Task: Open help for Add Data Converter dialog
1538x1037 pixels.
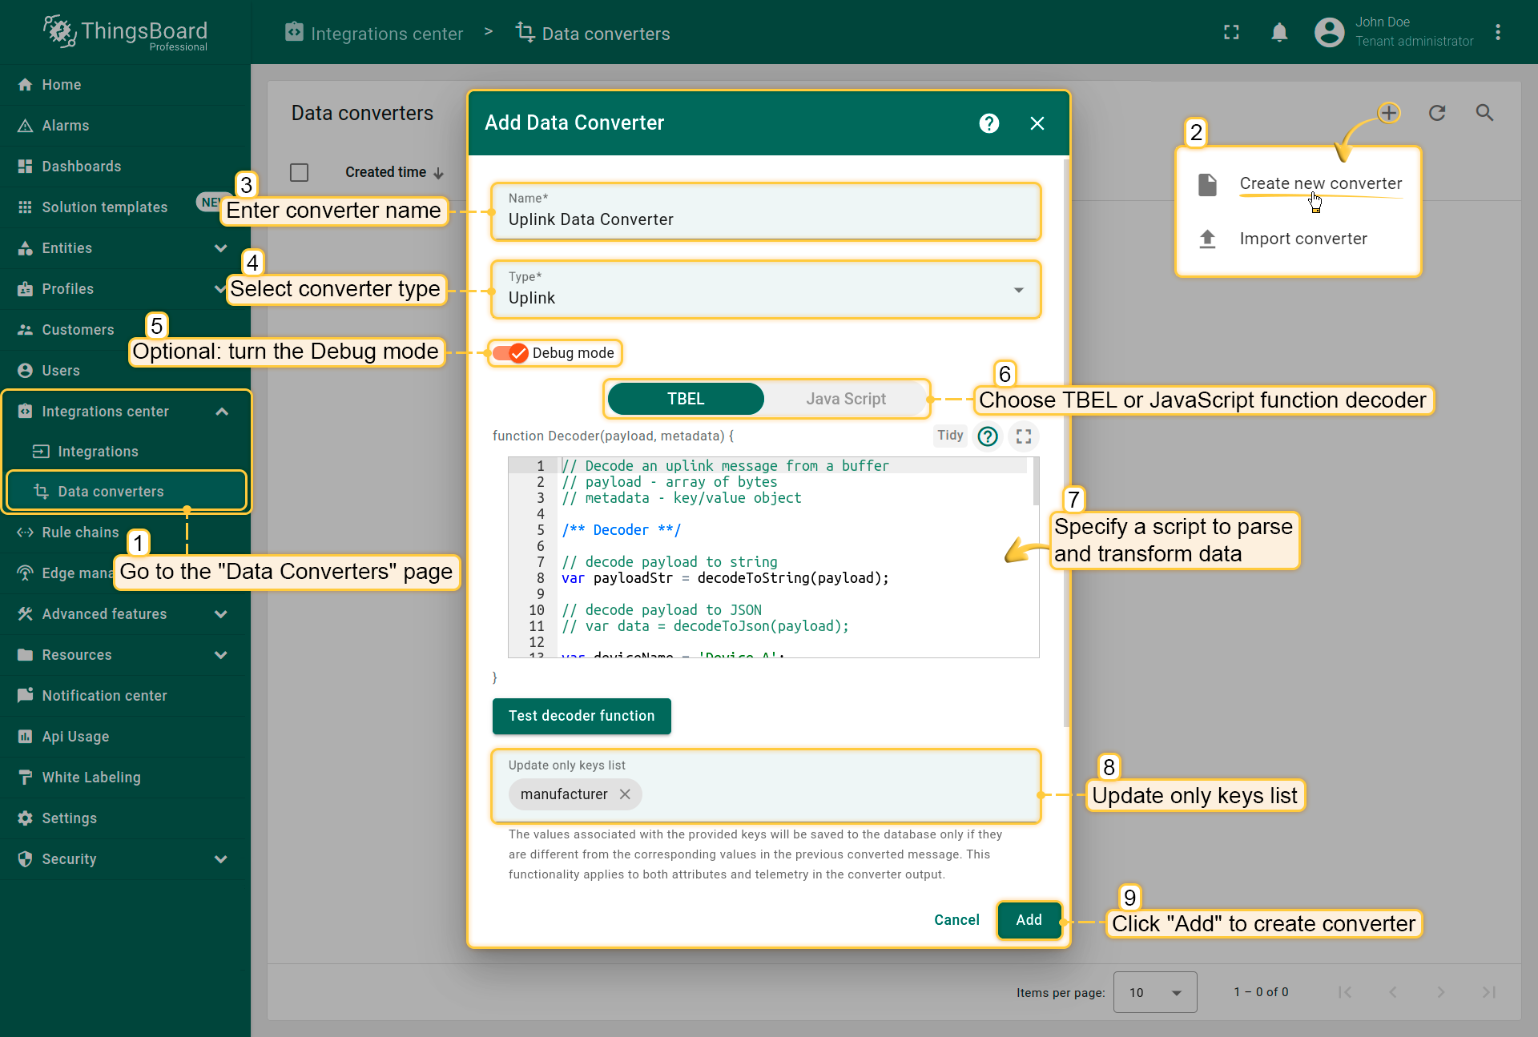Action: pyautogui.click(x=989, y=123)
